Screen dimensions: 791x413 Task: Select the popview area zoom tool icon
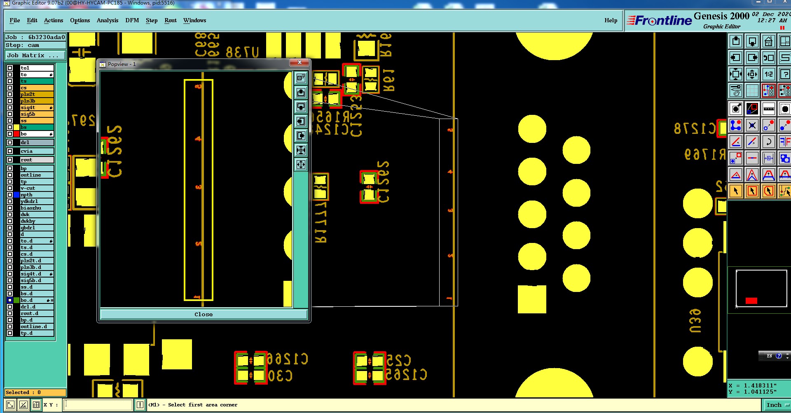pos(752,109)
